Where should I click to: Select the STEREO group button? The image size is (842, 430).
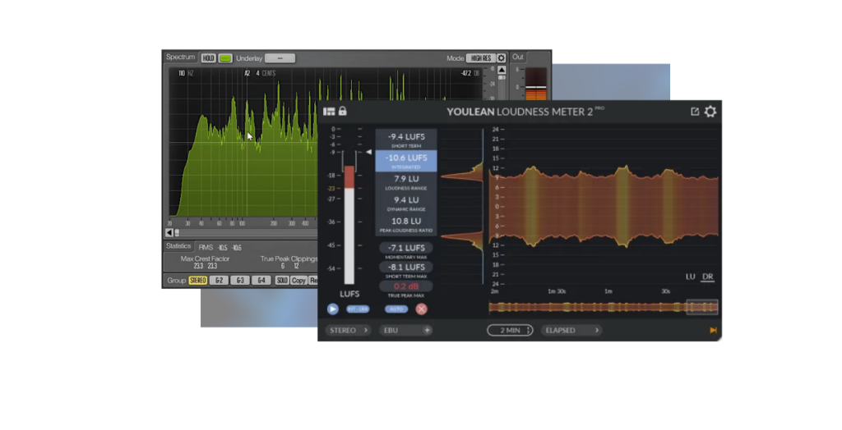[x=198, y=281]
